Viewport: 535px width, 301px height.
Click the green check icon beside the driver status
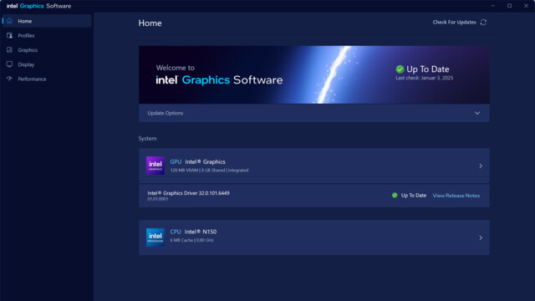click(395, 195)
